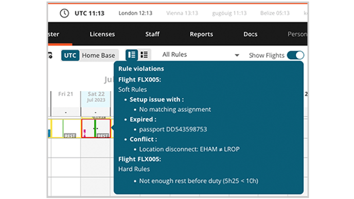Open the Reports tab
Image resolution: width=354 pixels, height=199 pixels.
pyautogui.click(x=201, y=34)
